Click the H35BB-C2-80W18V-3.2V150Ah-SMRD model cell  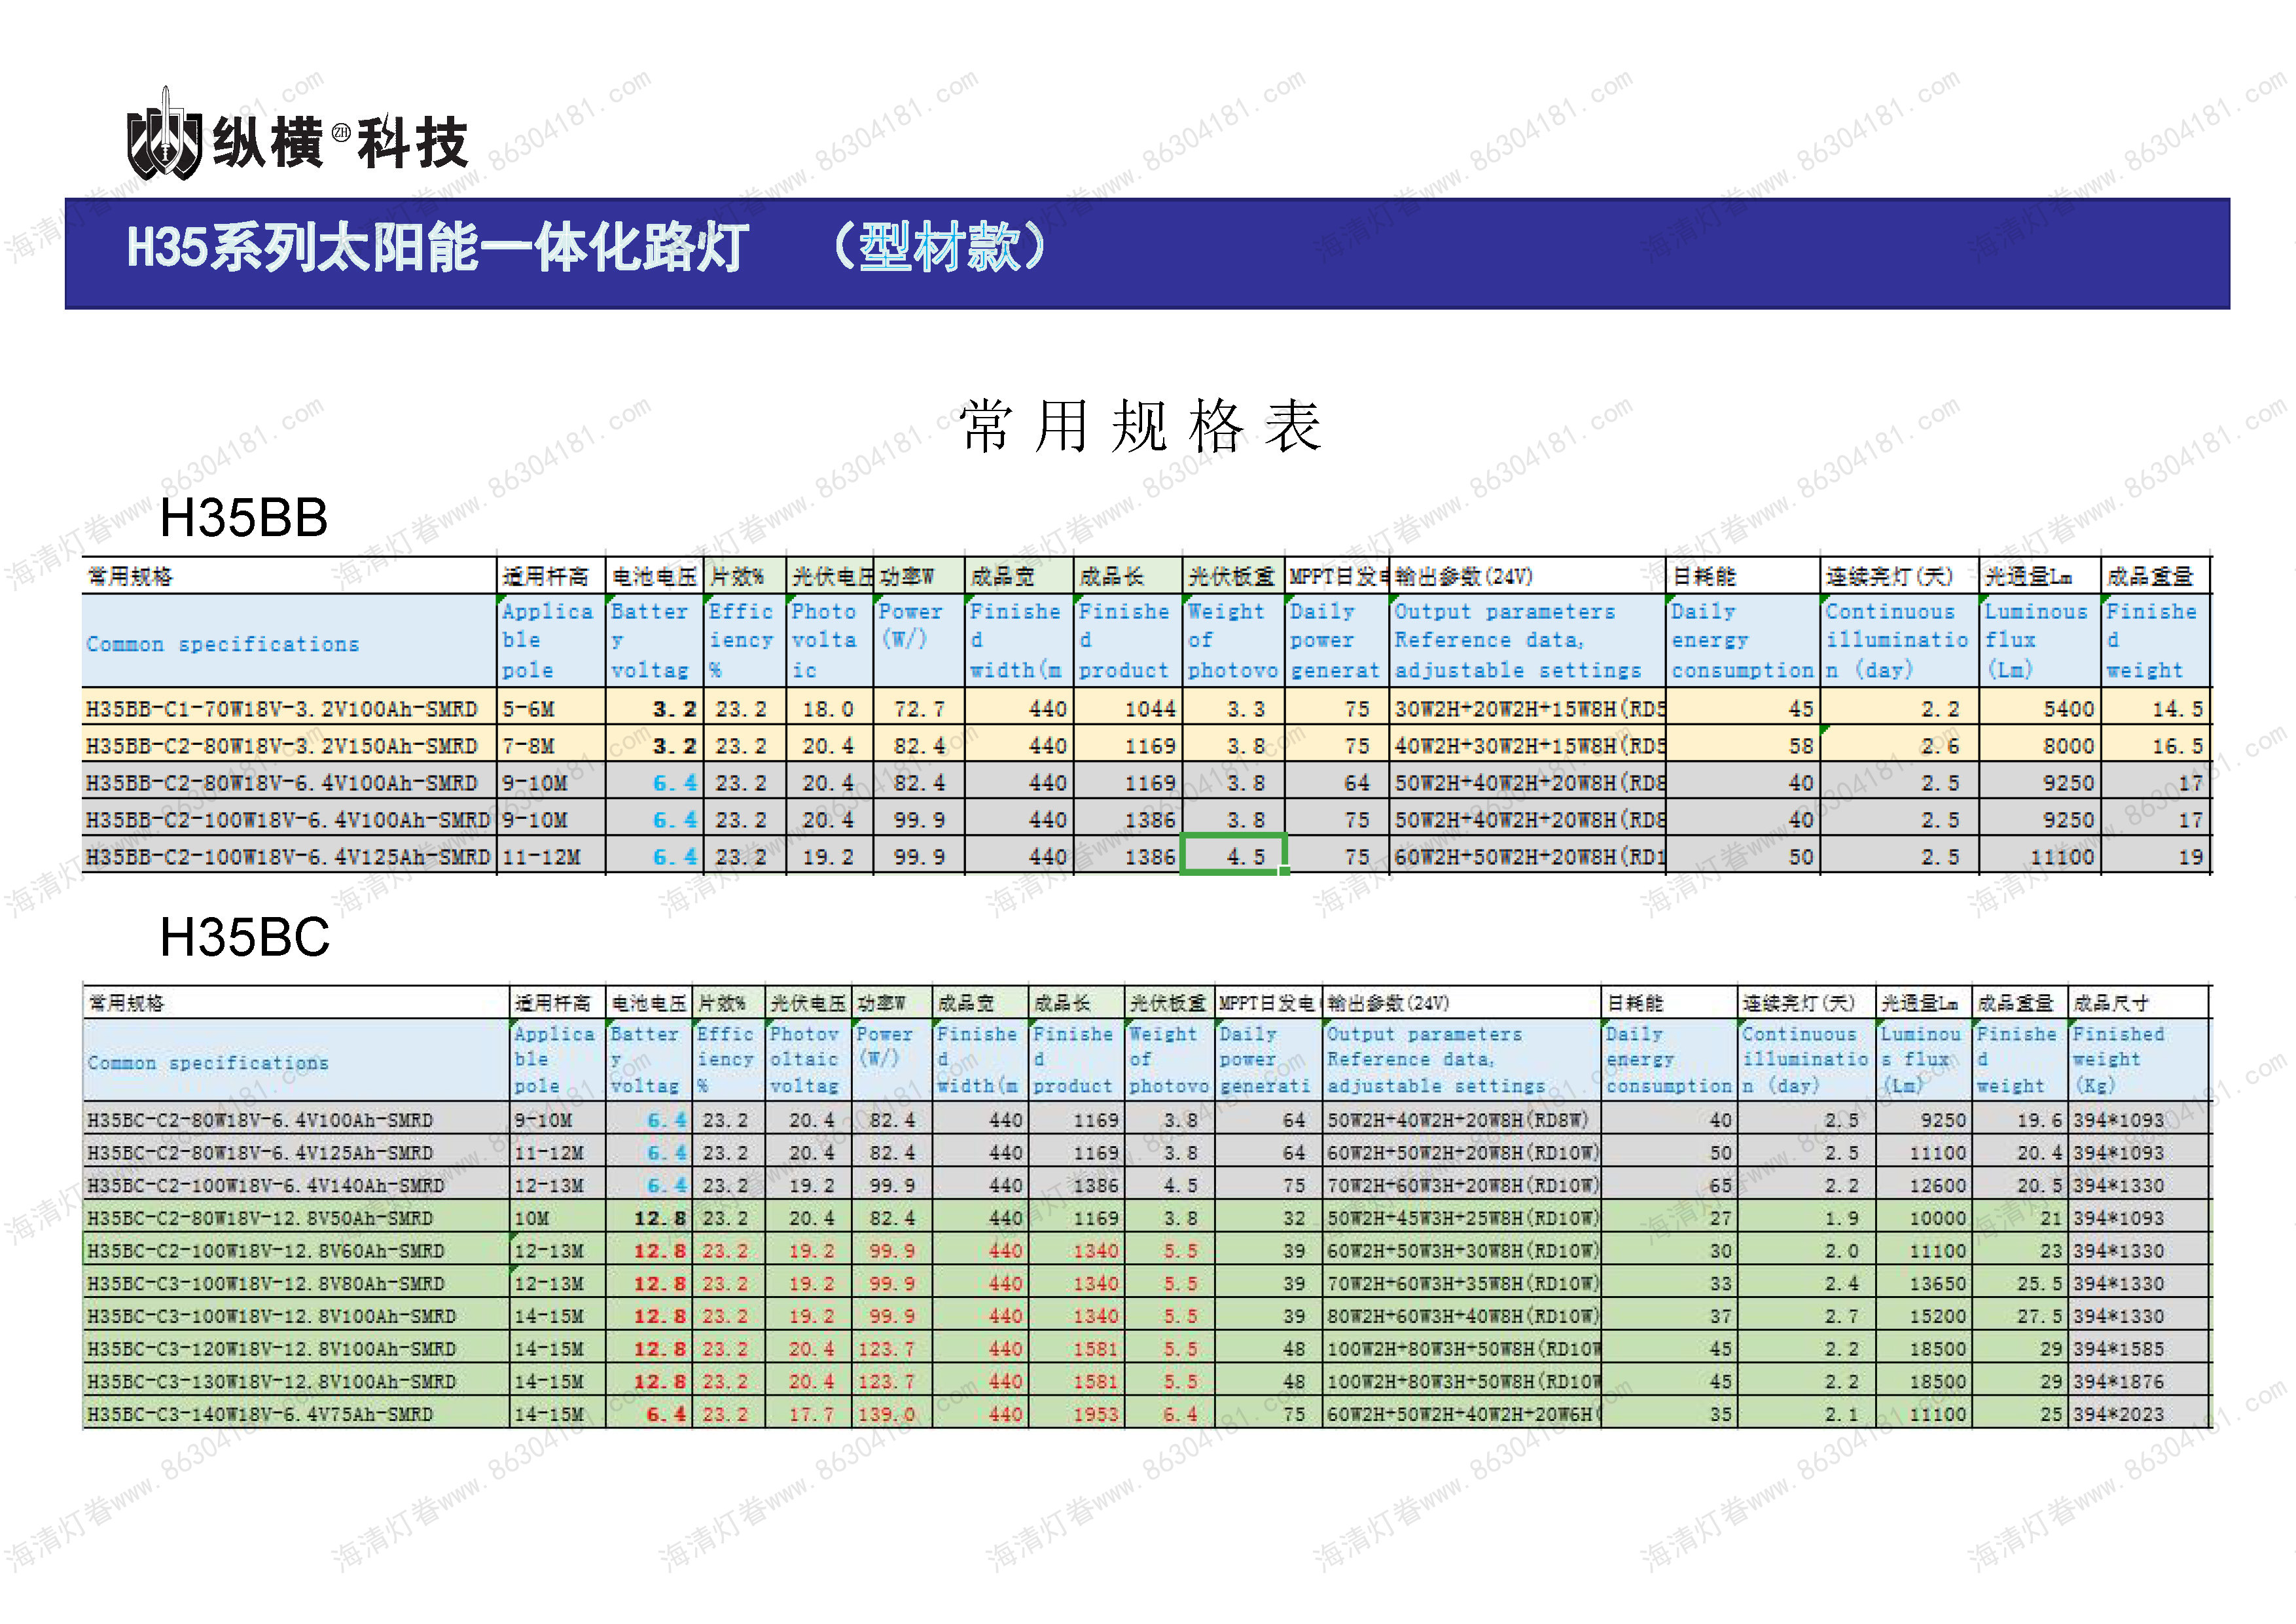(x=282, y=746)
